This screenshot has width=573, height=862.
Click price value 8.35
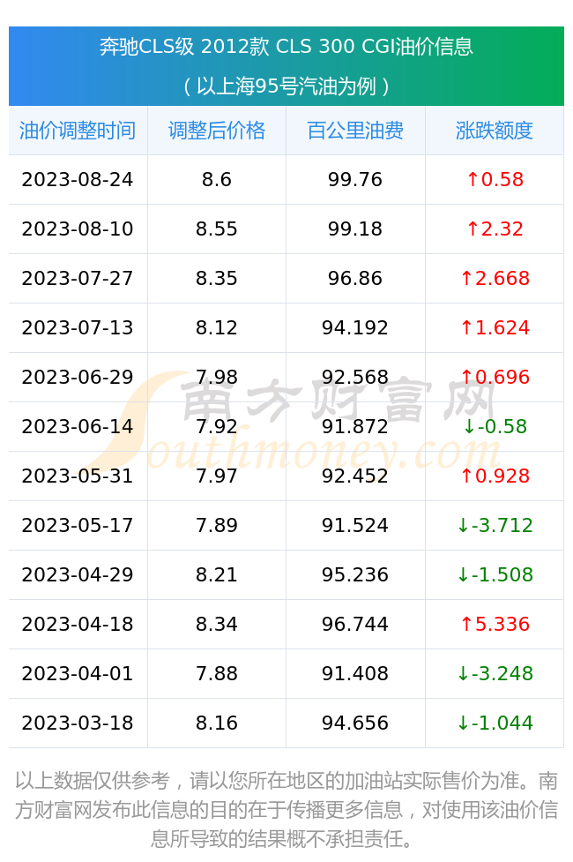217,279
